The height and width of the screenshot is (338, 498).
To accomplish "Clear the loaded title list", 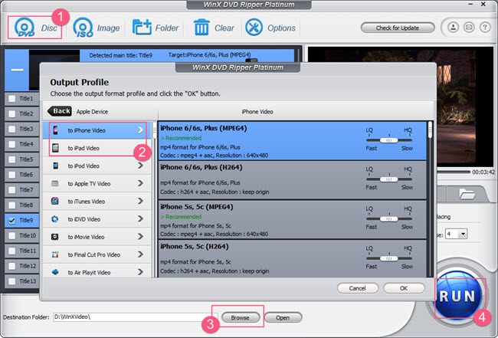I will (x=214, y=28).
